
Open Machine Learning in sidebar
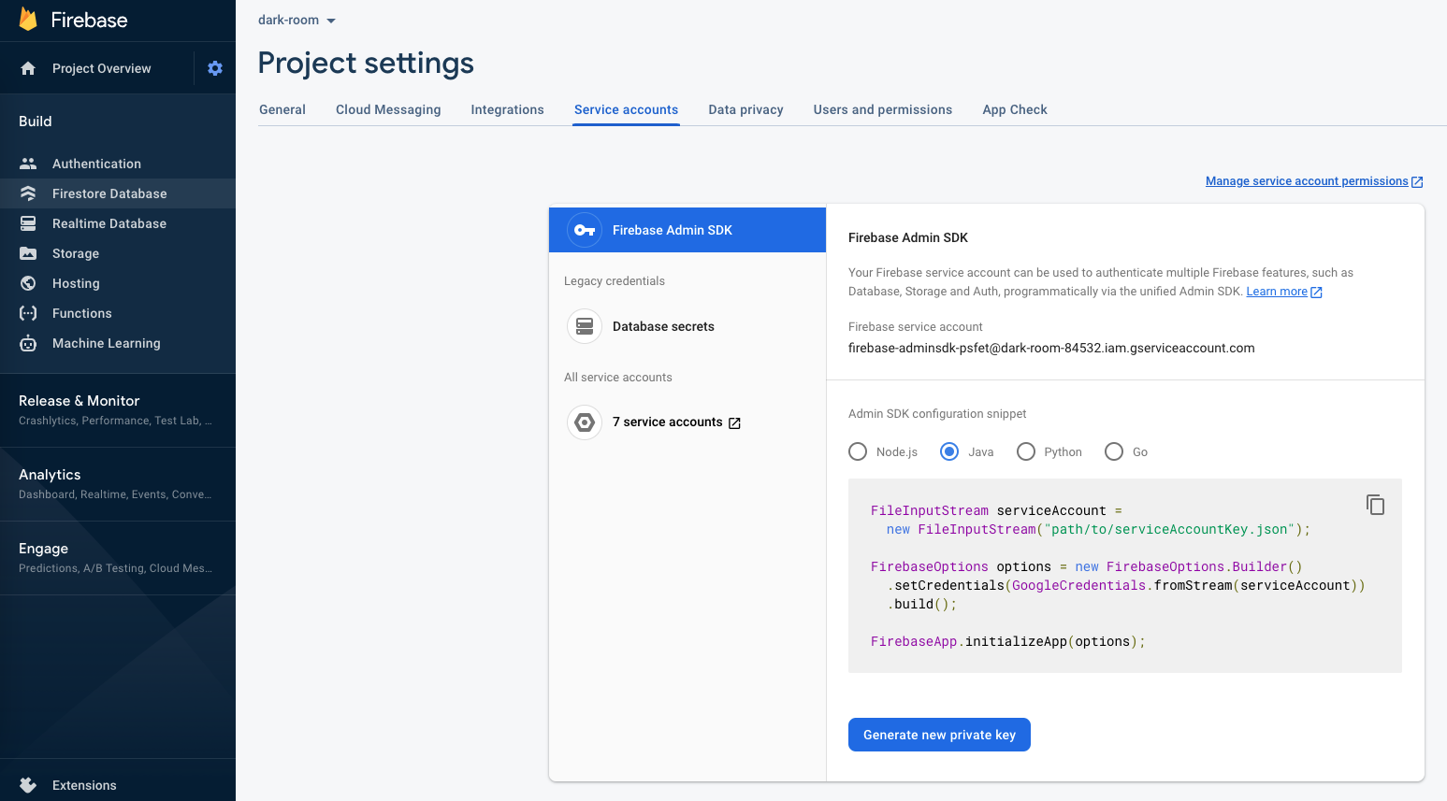pyautogui.click(x=118, y=343)
